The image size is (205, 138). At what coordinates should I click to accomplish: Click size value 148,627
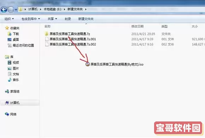(198, 44)
